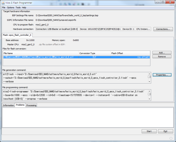Click the file programming command scrollbar thumb
Image resolution: width=176 pixels, height=142 pixels.
coord(149,94)
